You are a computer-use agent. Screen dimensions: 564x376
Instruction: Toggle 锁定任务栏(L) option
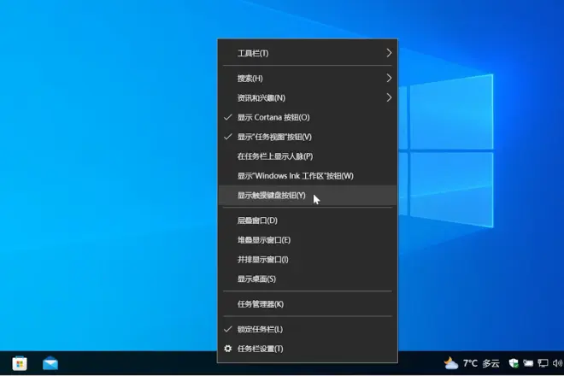point(308,329)
